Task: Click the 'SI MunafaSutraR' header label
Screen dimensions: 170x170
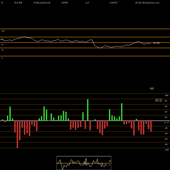Action: click(42, 3)
